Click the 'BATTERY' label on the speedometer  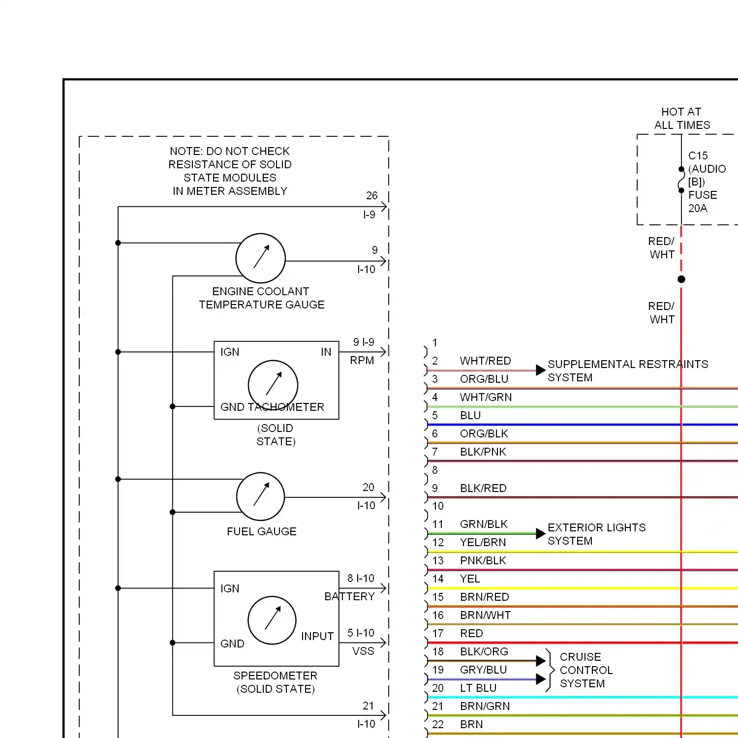coord(349,596)
